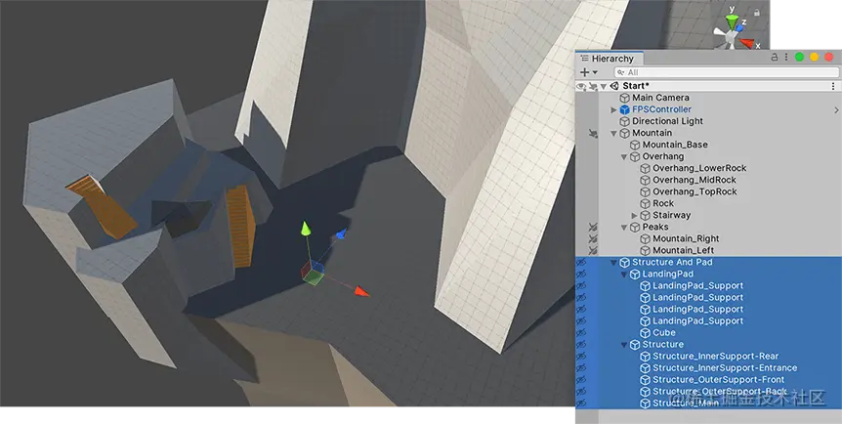Viewport: 842px width, 424px height.
Task: Click the blue Z axis cone of orientation gizmo
Action: [739, 27]
